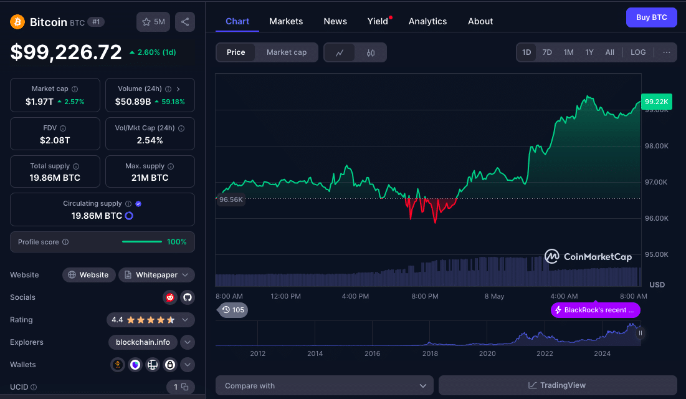Click the Buy BTC button

[651, 17]
